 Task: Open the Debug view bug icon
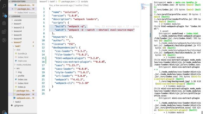4,23
